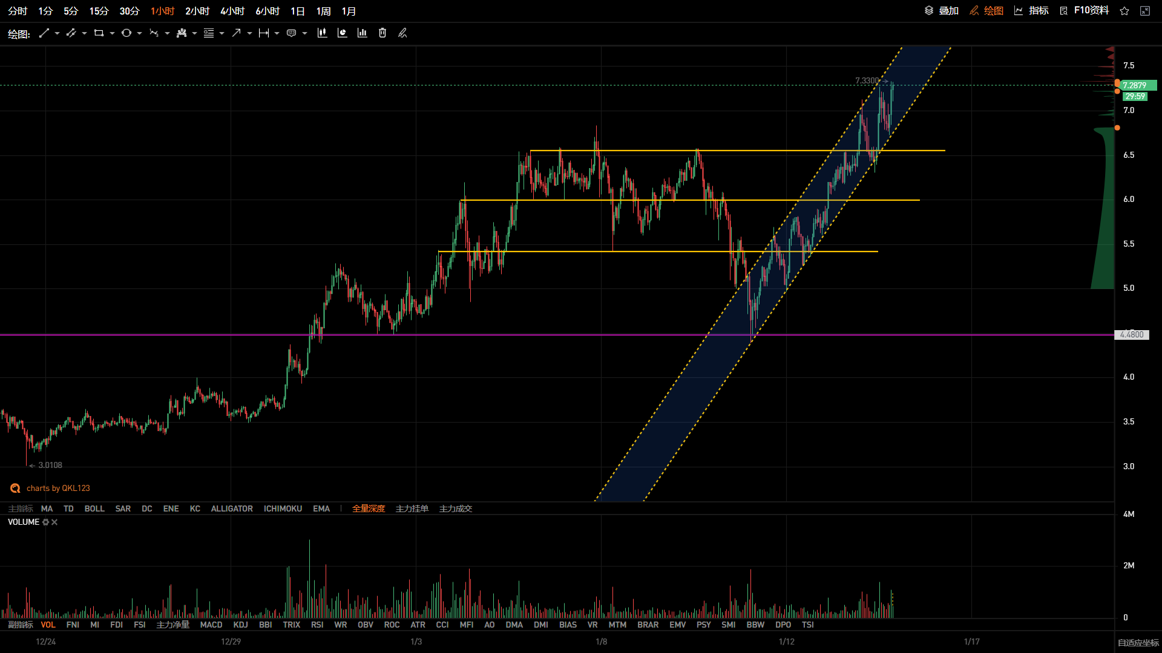Click the trash icon to delete drawings
This screenshot has height=653, width=1162.
(x=382, y=33)
